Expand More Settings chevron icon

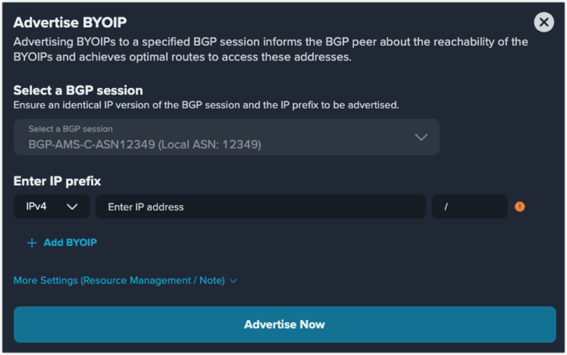click(x=233, y=281)
